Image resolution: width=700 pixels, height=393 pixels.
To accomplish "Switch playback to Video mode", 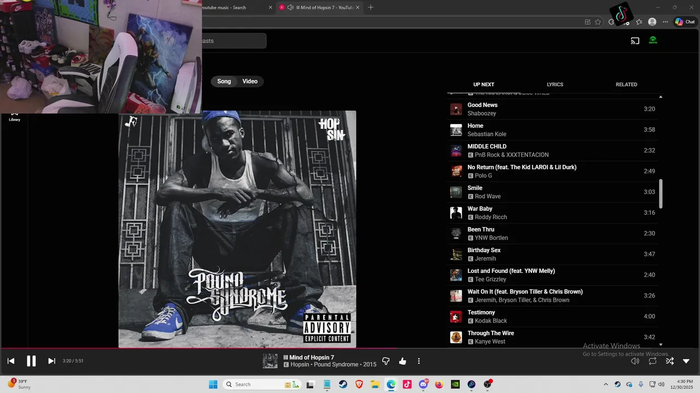I will tap(250, 81).
